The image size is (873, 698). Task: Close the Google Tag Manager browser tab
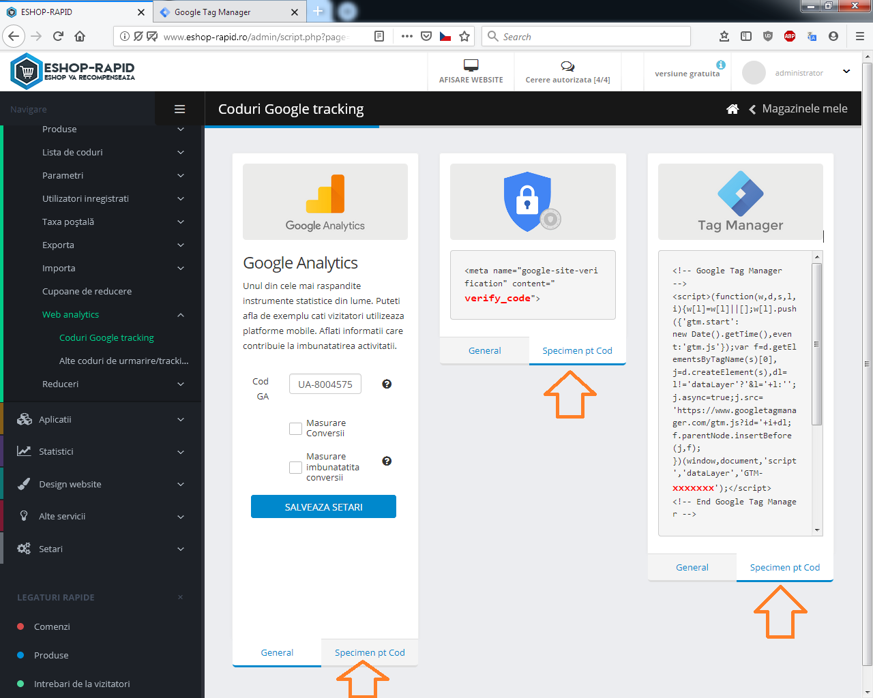[295, 12]
